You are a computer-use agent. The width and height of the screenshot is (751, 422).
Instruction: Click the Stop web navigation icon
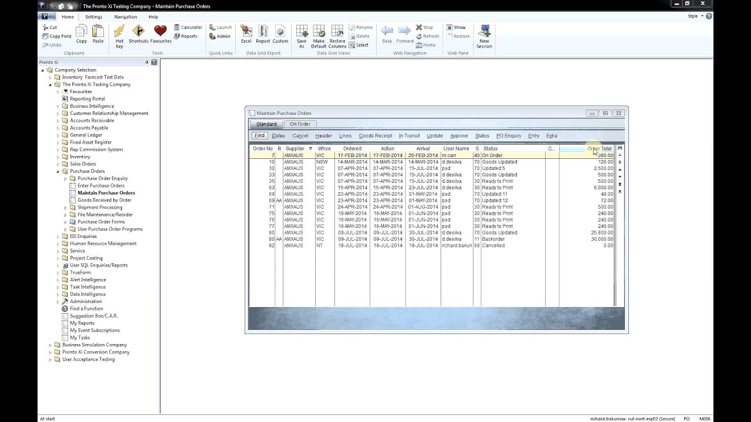coord(419,27)
